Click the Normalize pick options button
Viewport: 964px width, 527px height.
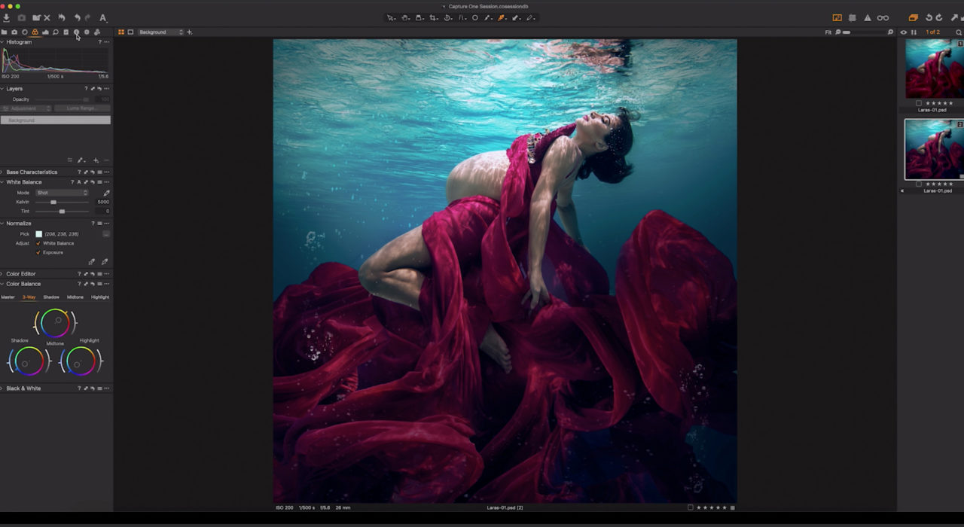(x=106, y=234)
